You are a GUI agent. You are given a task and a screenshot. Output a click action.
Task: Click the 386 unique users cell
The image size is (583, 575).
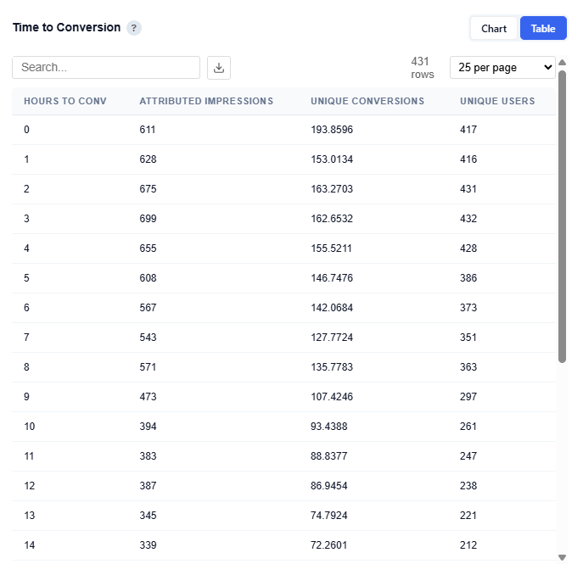[x=468, y=278]
